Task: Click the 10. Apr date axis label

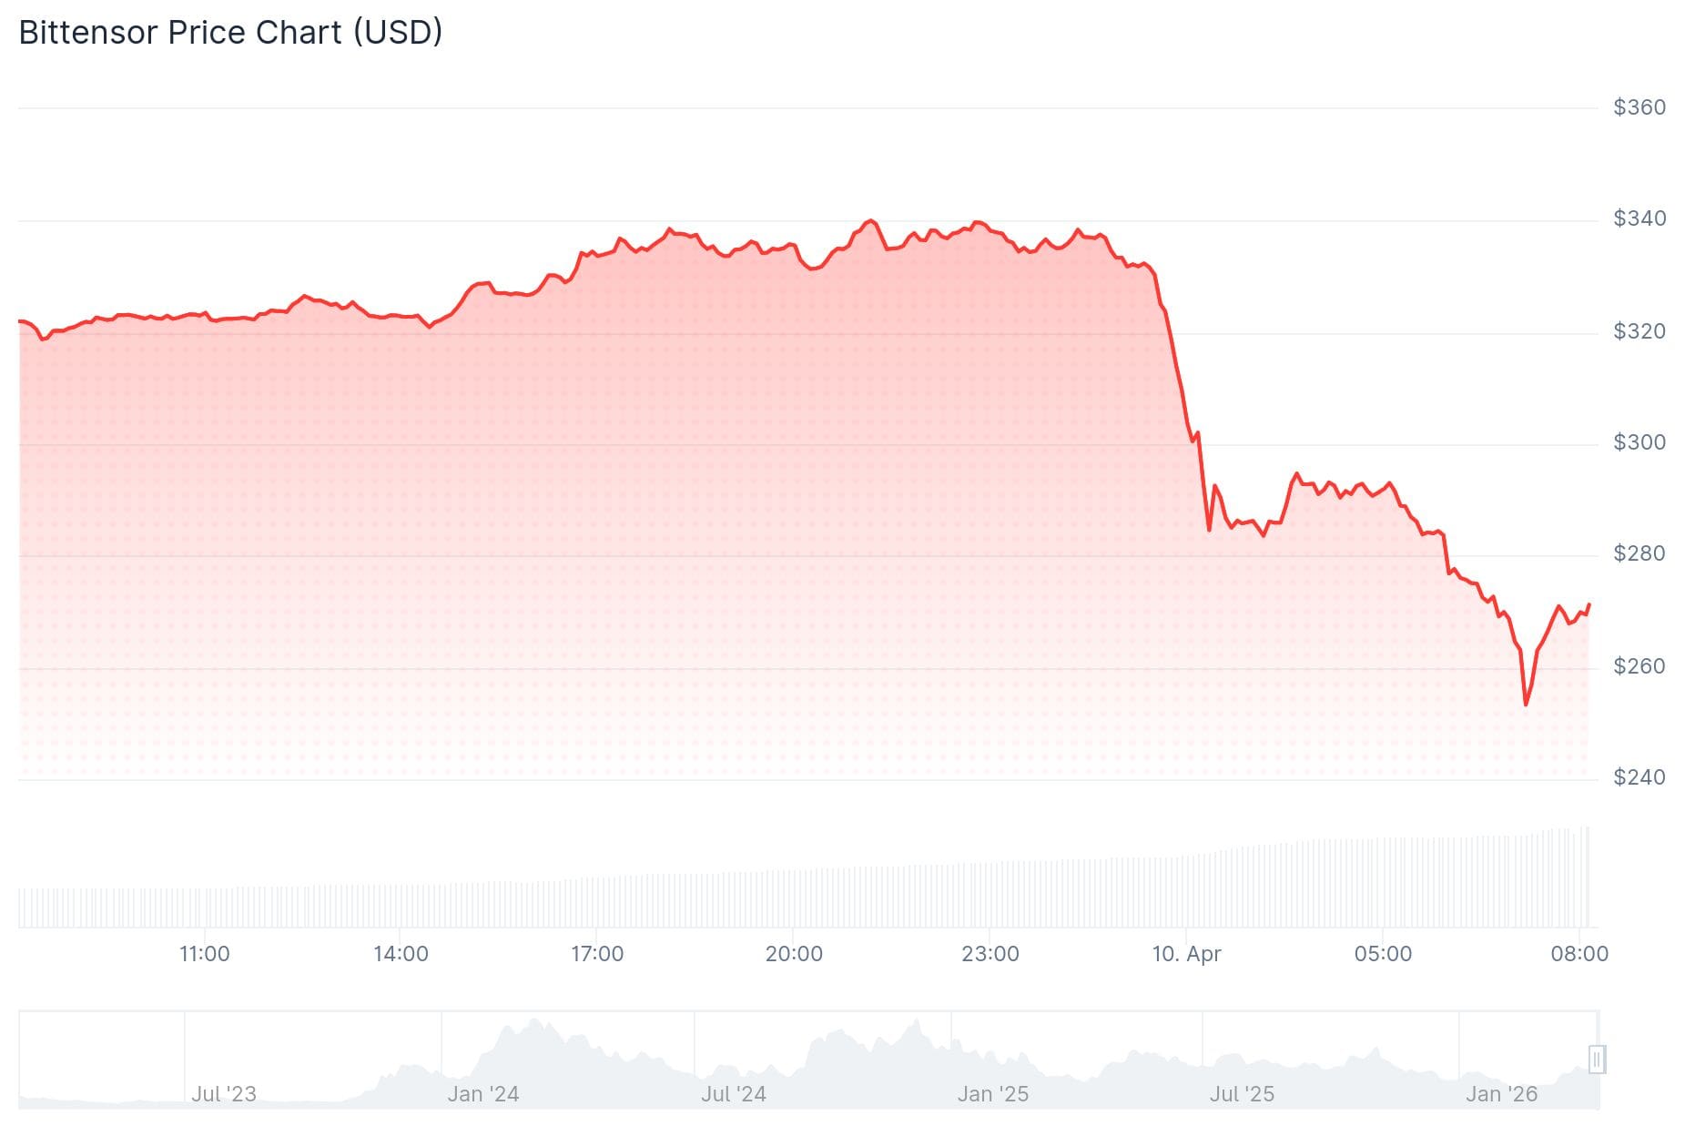Action: (x=1186, y=954)
